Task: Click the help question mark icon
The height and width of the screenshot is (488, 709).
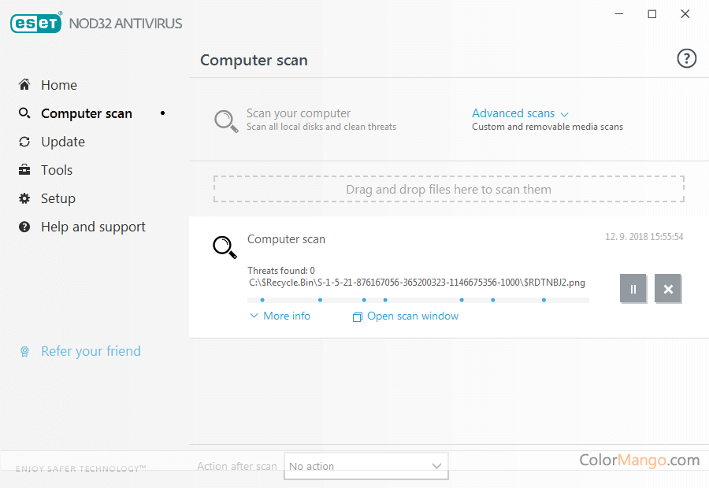Action: click(686, 59)
